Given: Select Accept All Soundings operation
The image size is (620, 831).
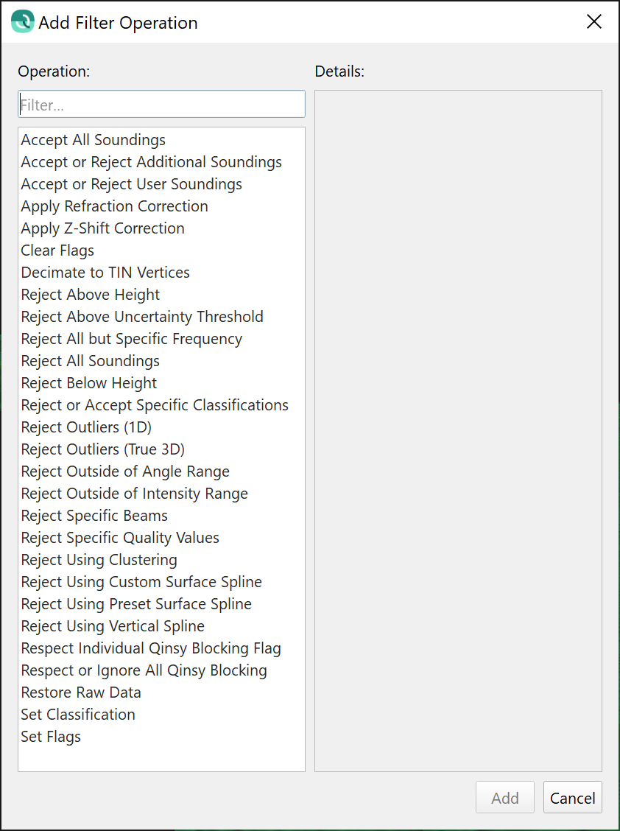Looking at the screenshot, I should click(x=94, y=140).
